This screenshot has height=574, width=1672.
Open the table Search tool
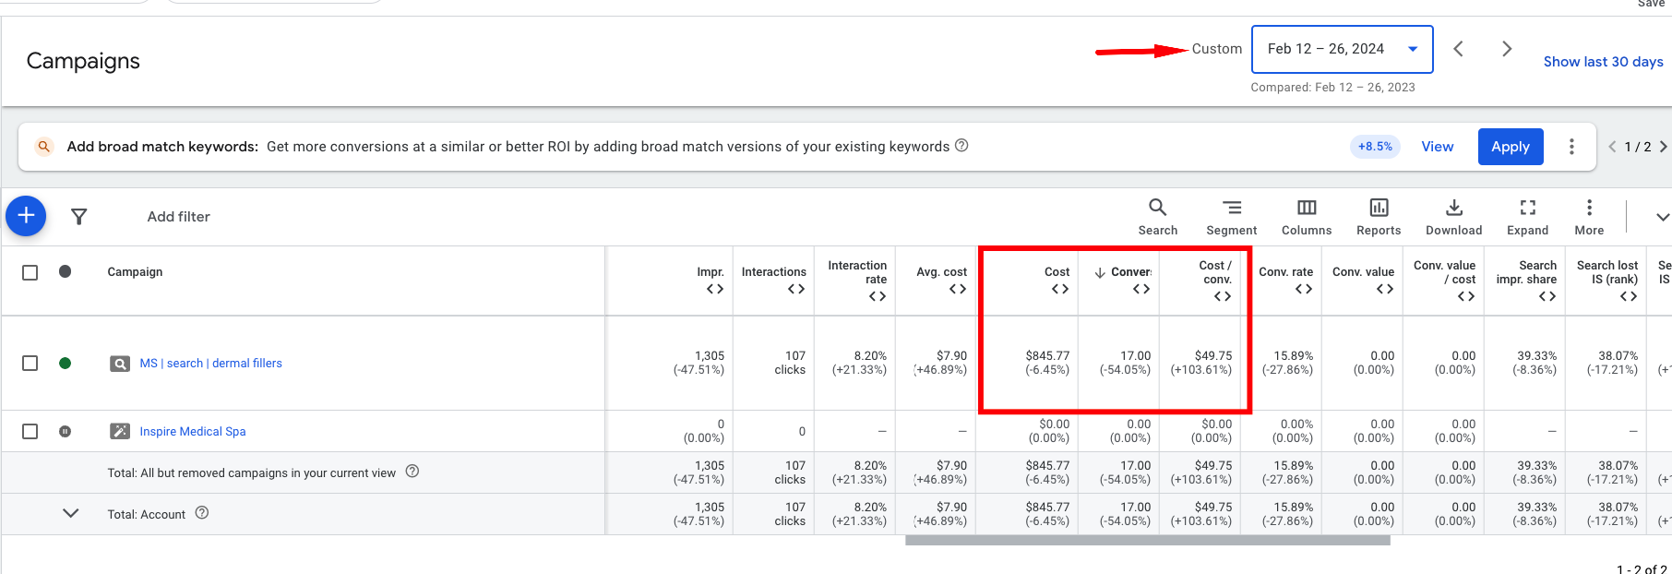(x=1157, y=217)
